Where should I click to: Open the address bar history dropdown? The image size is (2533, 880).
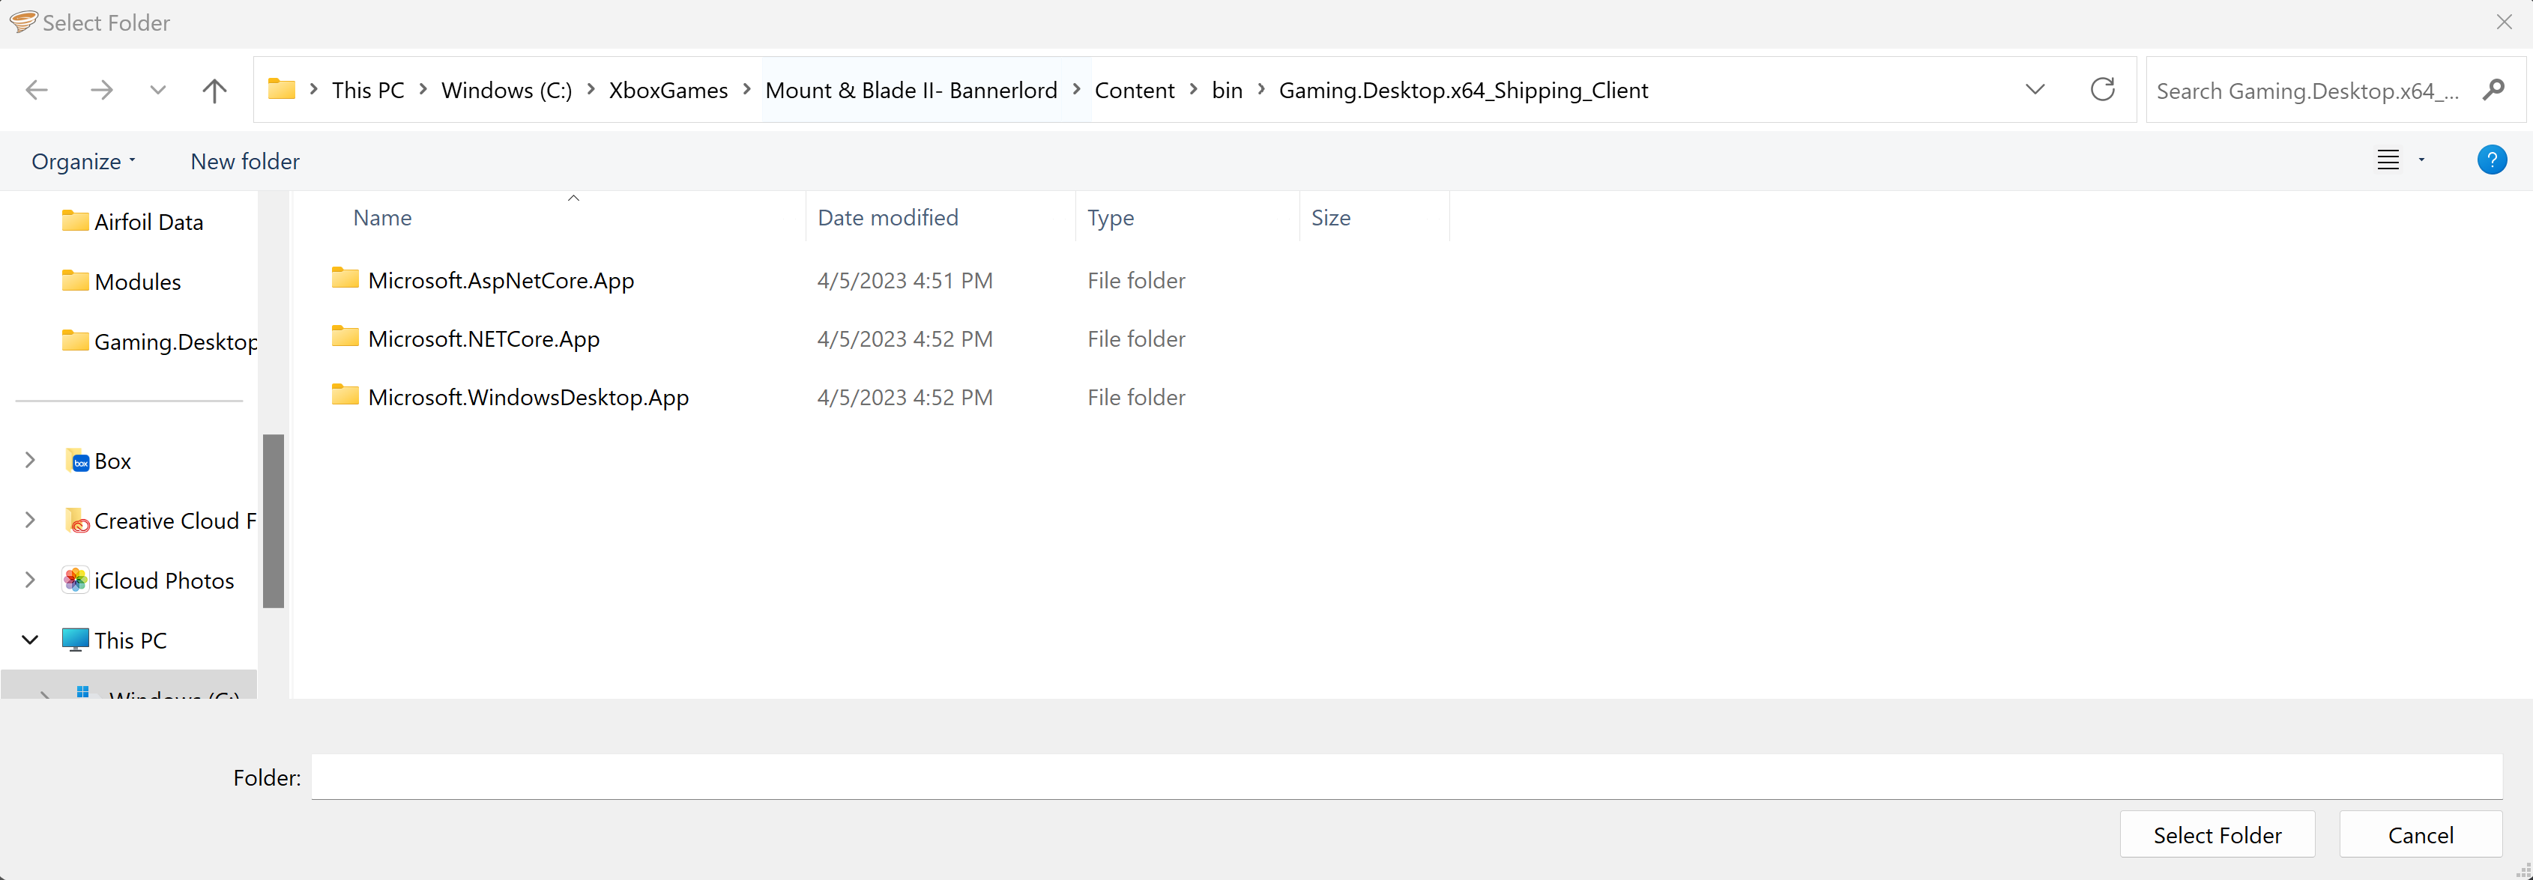tap(2033, 89)
